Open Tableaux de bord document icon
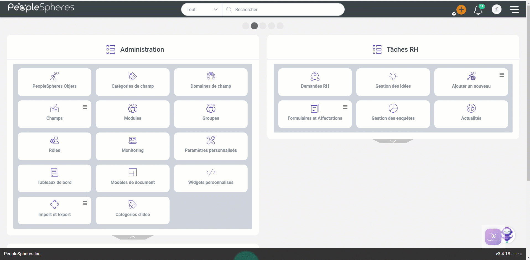 coord(54,172)
